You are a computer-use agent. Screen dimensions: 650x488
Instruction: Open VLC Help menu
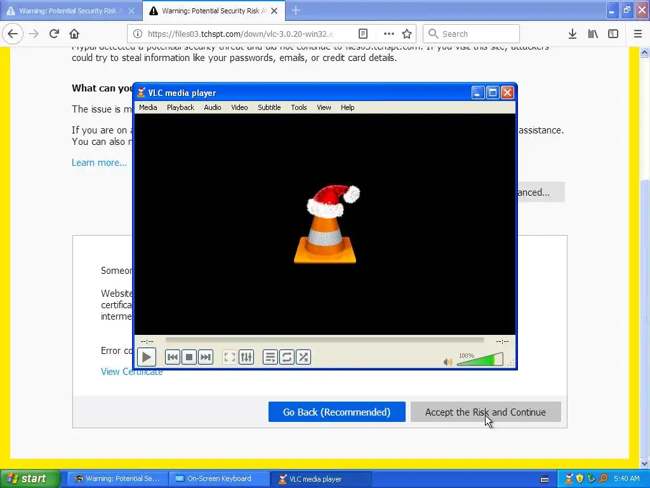[x=347, y=107]
